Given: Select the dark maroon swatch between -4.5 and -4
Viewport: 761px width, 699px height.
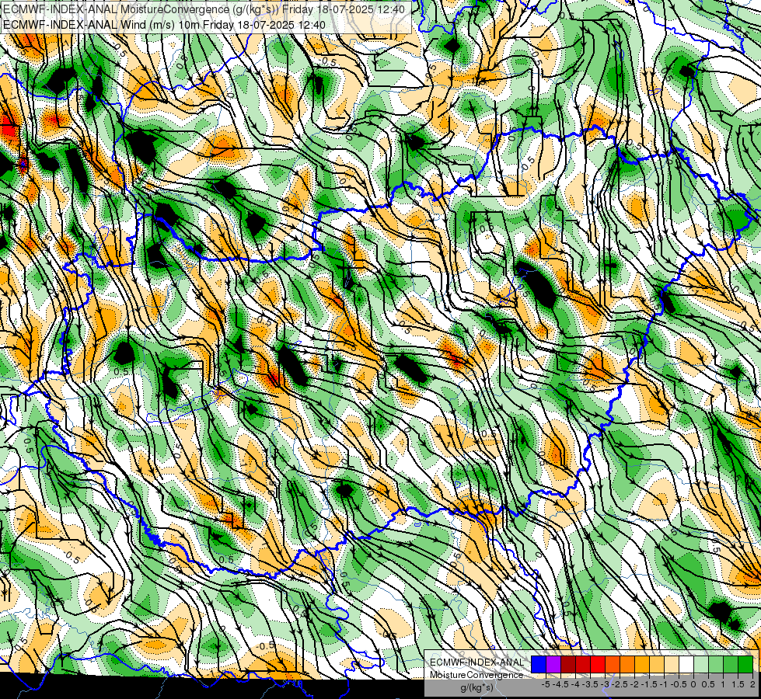Looking at the screenshot, I should 568,664.
